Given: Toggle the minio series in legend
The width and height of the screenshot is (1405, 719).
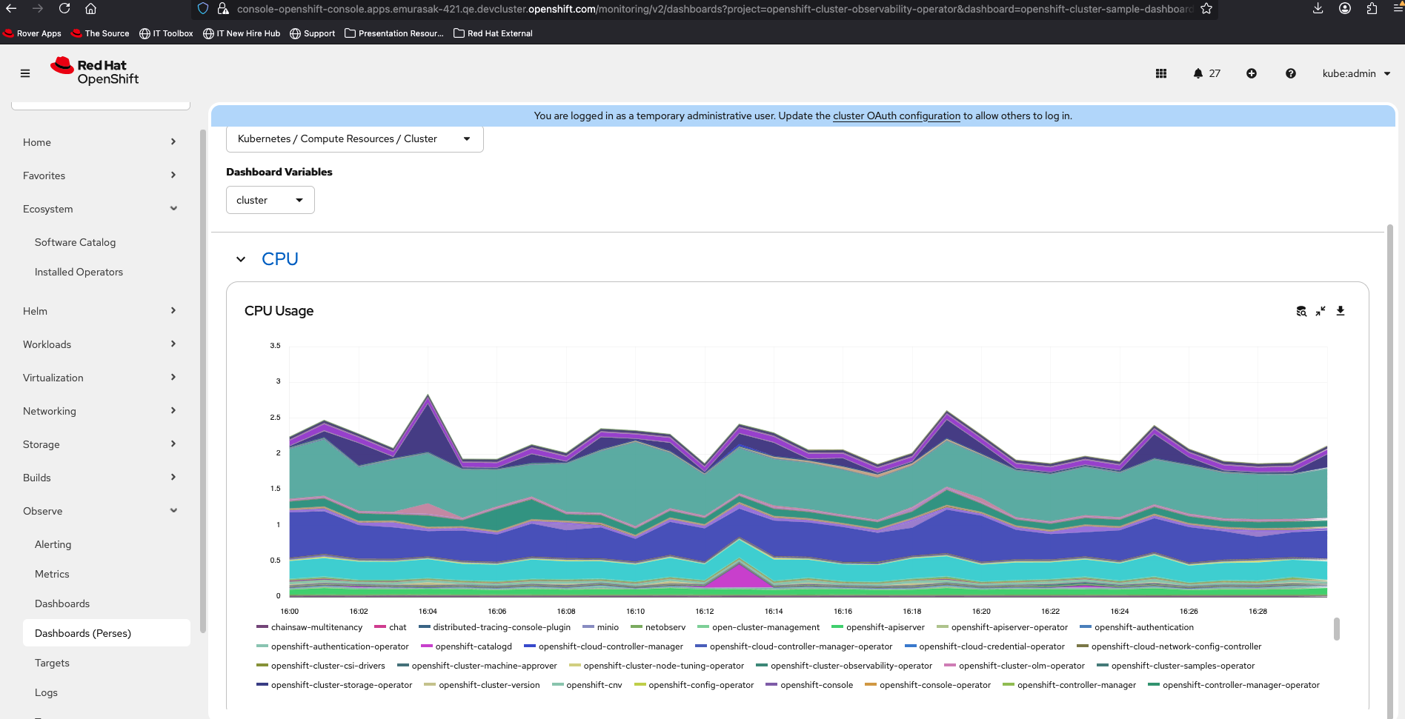Looking at the screenshot, I should [x=607, y=627].
